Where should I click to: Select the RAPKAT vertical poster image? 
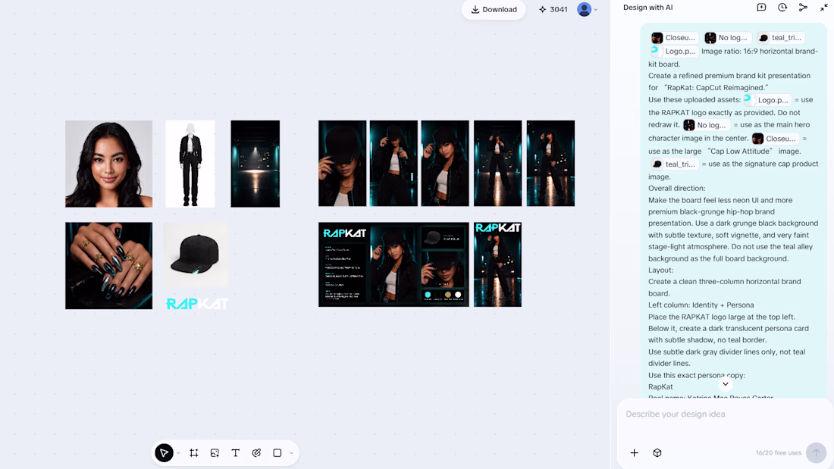[x=498, y=265]
